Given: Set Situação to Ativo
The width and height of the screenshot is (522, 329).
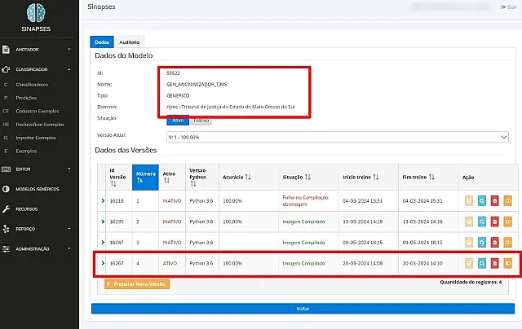Looking at the screenshot, I should click(178, 121).
